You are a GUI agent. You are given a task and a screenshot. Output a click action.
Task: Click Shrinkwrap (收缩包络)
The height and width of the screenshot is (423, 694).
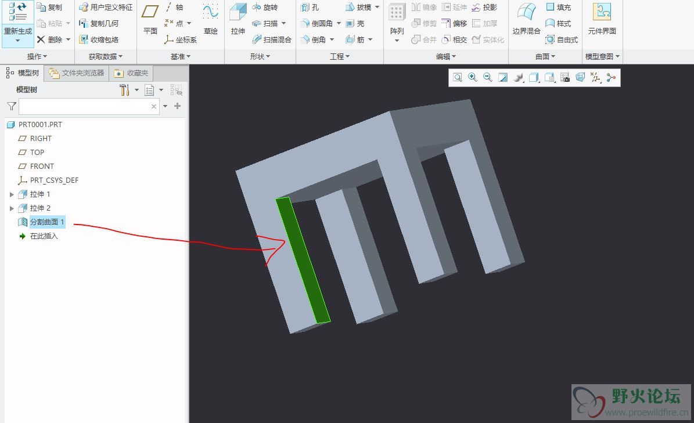coord(99,40)
